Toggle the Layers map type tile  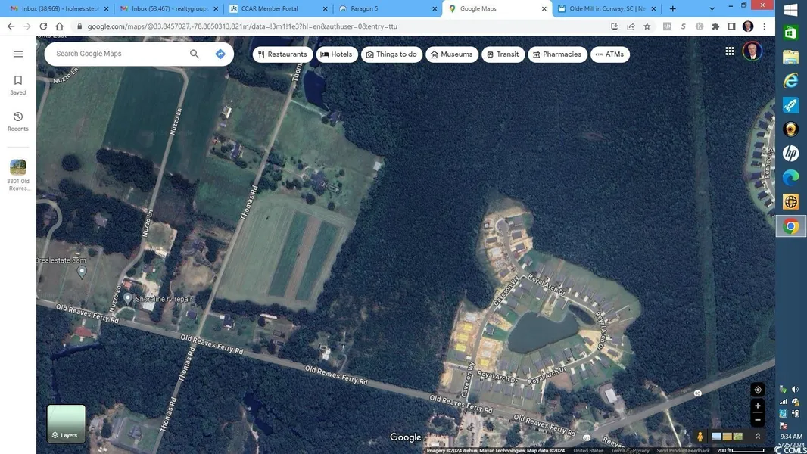click(67, 424)
